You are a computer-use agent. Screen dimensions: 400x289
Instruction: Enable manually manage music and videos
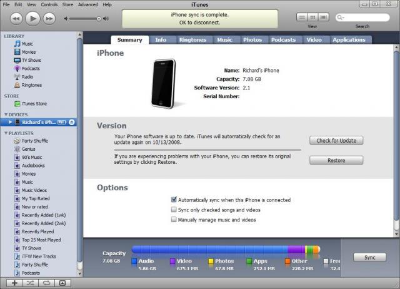(x=174, y=220)
